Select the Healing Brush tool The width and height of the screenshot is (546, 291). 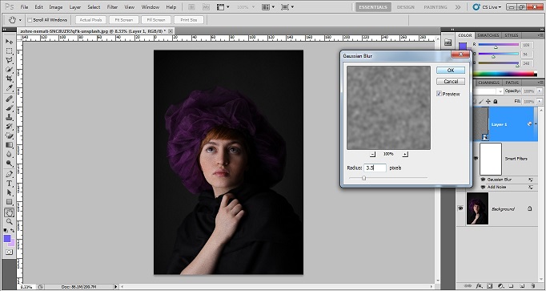pos(9,99)
